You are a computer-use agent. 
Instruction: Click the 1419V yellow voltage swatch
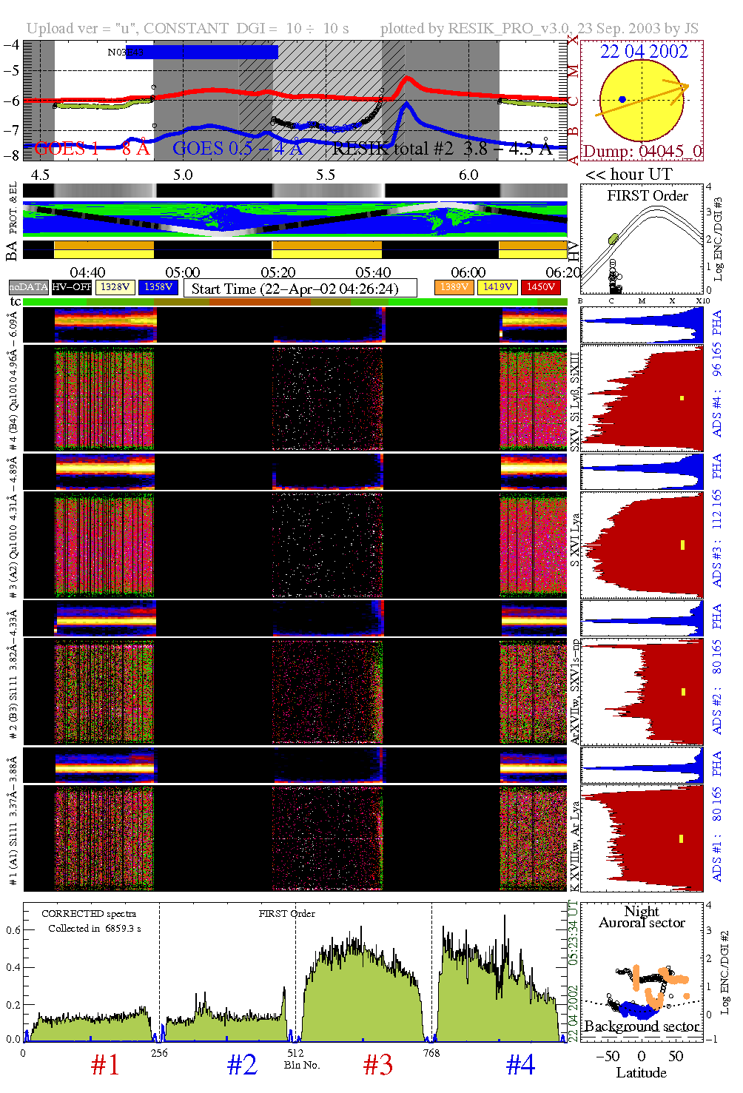[x=497, y=287]
